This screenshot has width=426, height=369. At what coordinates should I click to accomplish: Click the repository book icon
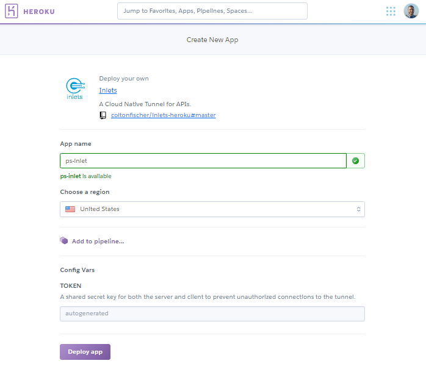coord(103,115)
